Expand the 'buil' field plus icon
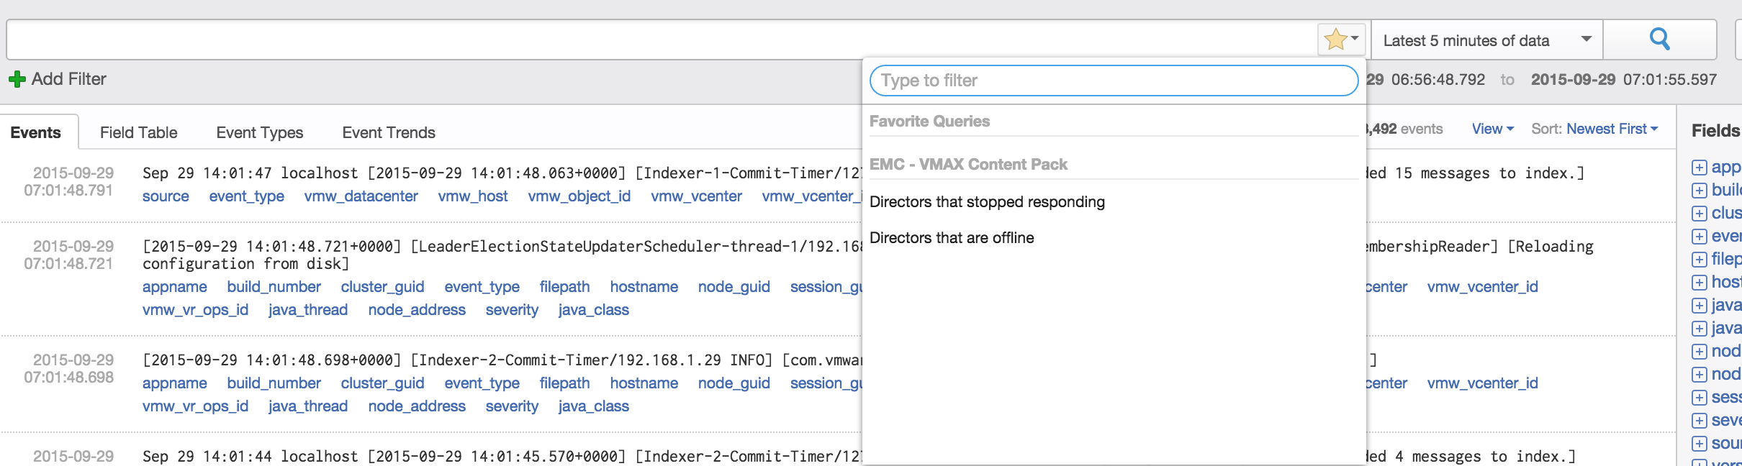 (x=1700, y=191)
